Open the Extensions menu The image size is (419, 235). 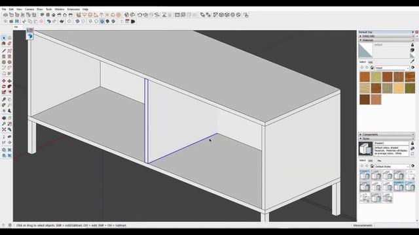[73, 9]
